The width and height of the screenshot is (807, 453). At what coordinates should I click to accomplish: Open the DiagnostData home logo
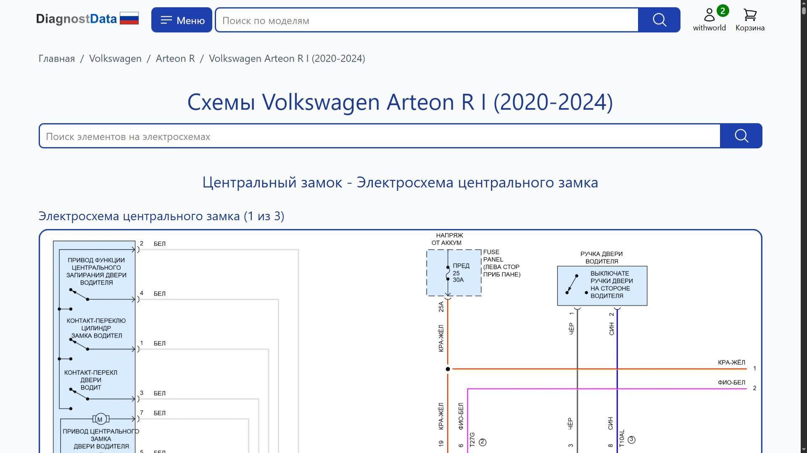76,19
